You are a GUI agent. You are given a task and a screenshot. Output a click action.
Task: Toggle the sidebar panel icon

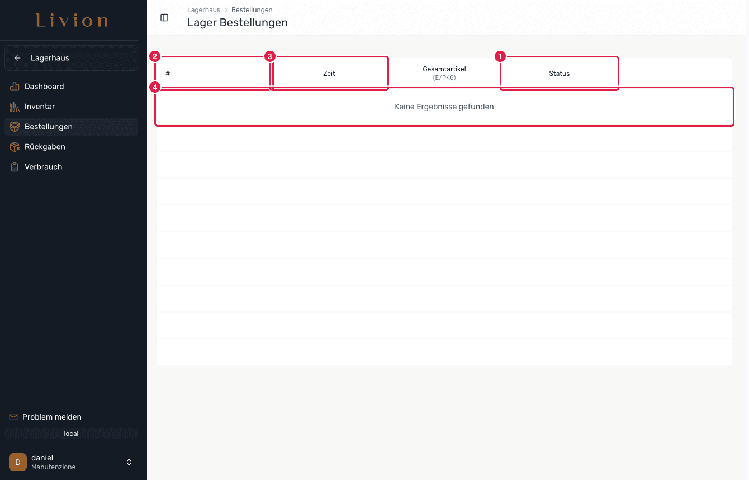coord(164,17)
